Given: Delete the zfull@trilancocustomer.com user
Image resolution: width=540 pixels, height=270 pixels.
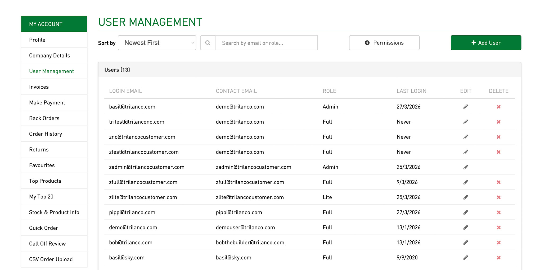Looking at the screenshot, I should (x=498, y=182).
